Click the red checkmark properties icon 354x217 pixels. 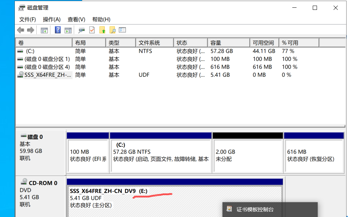[x=92, y=30]
